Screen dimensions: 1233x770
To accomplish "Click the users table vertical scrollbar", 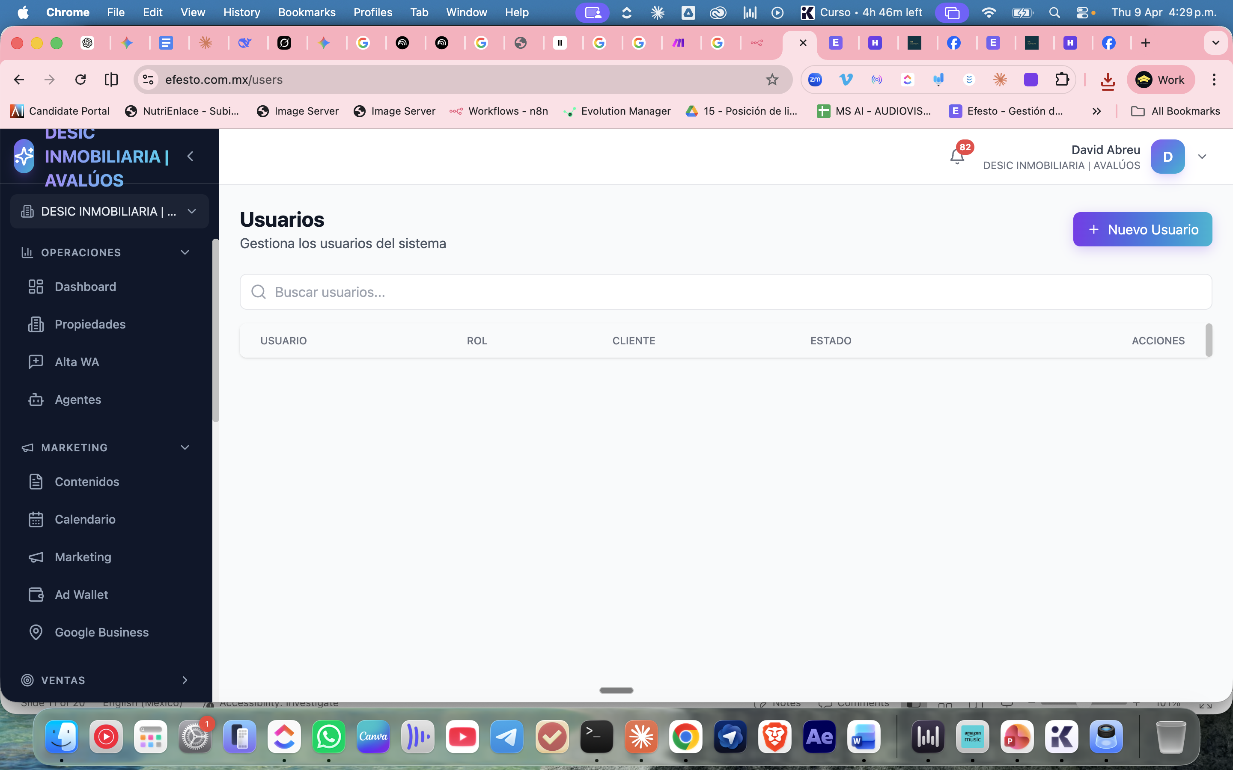I will pyautogui.click(x=1209, y=340).
